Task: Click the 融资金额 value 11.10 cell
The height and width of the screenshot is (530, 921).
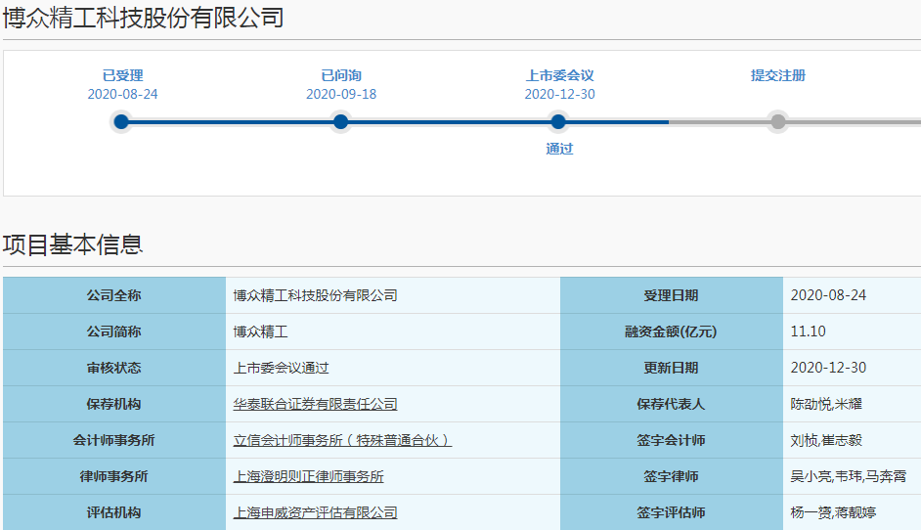Action: click(x=808, y=331)
